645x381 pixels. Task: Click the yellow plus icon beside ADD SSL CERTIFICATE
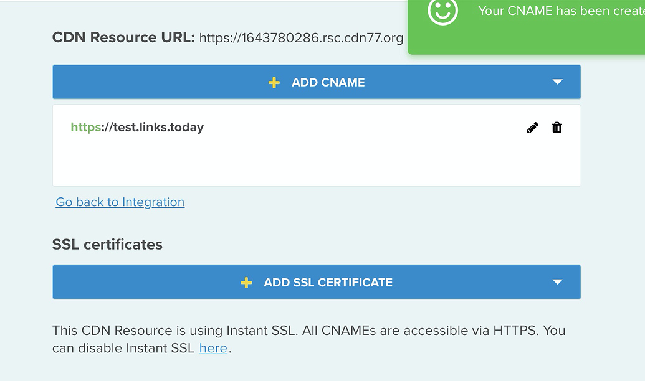(246, 283)
